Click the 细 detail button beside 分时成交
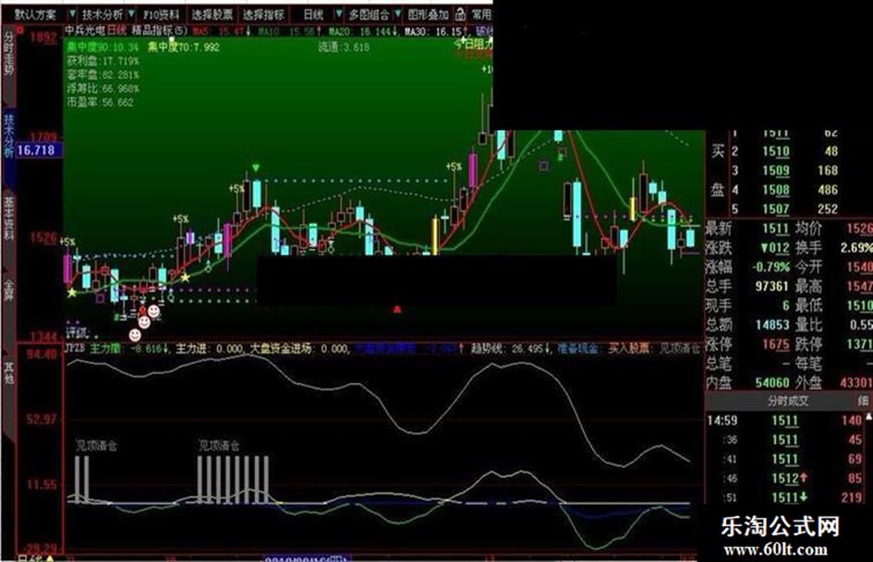 point(863,401)
